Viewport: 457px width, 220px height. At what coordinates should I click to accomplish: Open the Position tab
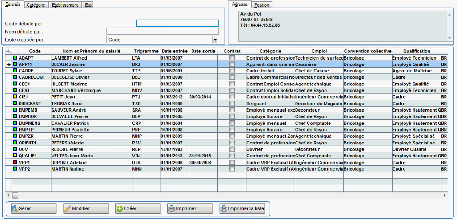262,5
